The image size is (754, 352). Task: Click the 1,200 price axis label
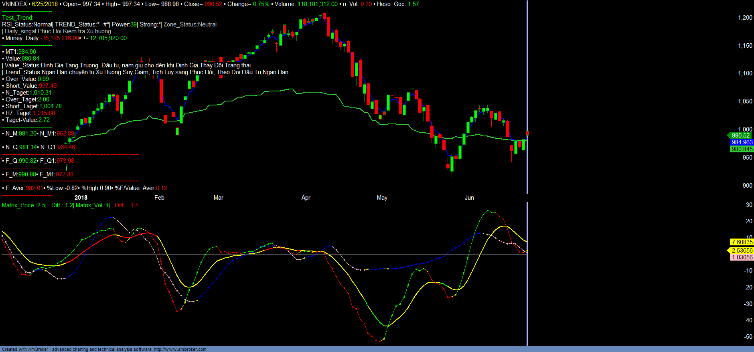745,18
